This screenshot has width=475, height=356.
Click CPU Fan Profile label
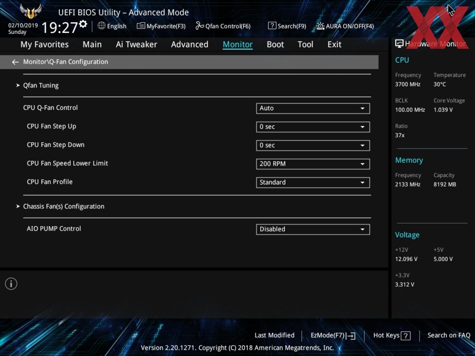point(50,182)
